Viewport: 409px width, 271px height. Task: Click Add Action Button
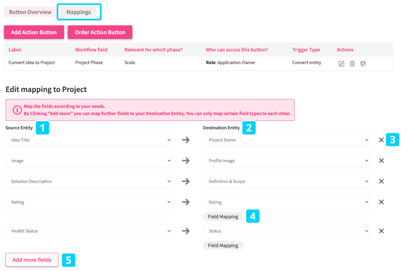pyautogui.click(x=34, y=32)
